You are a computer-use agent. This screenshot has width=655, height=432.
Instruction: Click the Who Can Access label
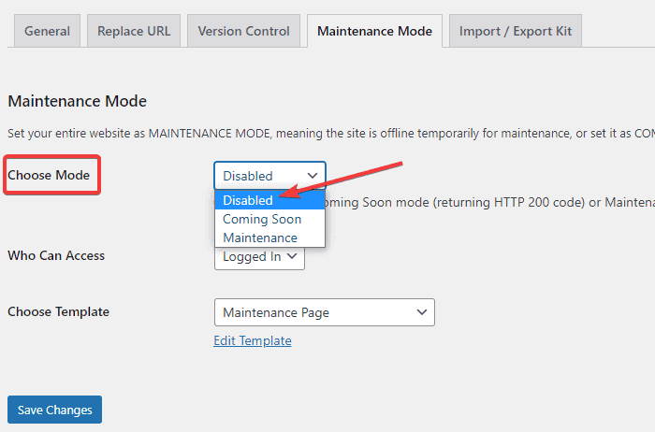pyautogui.click(x=56, y=255)
